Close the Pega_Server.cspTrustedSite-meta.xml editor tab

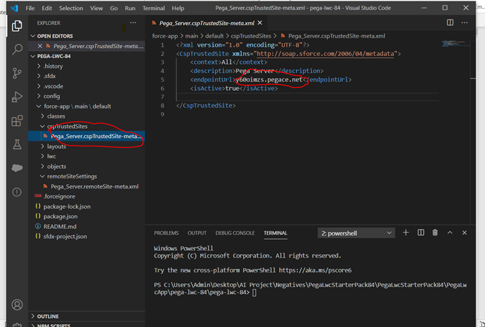pyautogui.click(x=260, y=23)
